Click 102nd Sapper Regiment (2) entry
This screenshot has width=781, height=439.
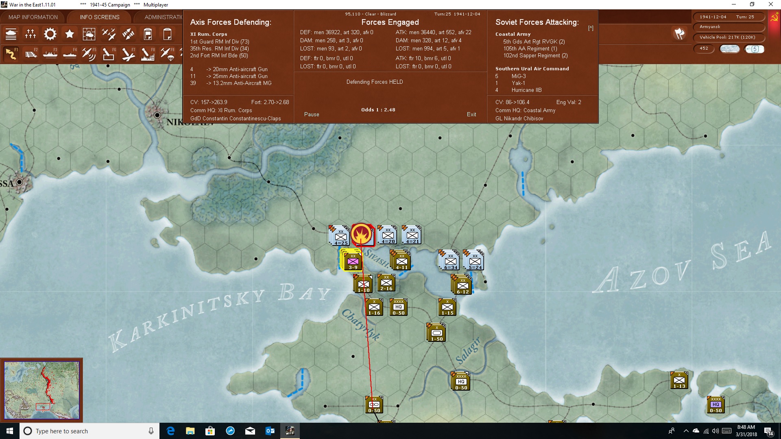tap(535, 55)
